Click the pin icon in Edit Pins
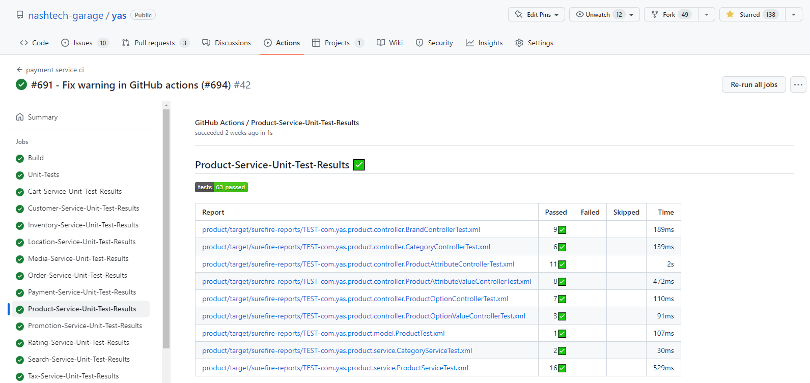810x383 pixels. tap(519, 14)
